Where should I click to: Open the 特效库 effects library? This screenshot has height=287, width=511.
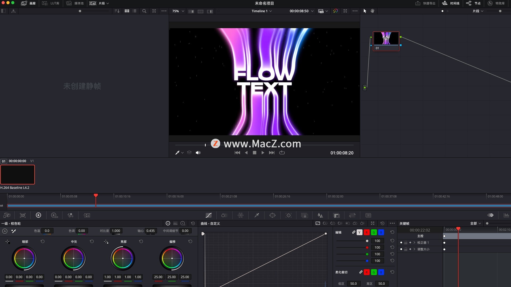(496, 3)
